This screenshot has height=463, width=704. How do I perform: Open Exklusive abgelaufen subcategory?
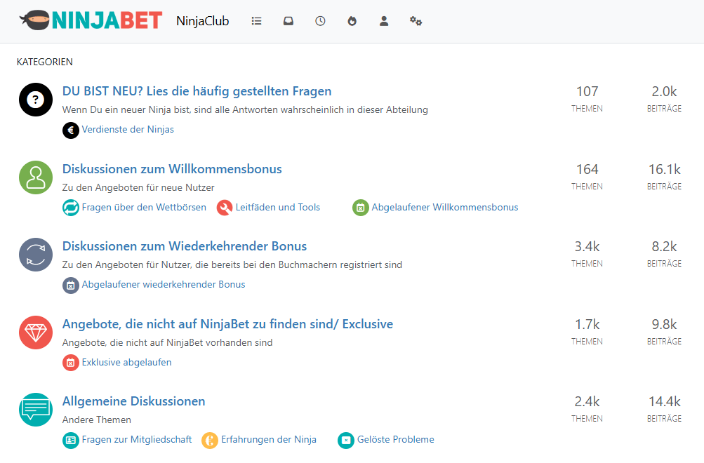click(126, 362)
